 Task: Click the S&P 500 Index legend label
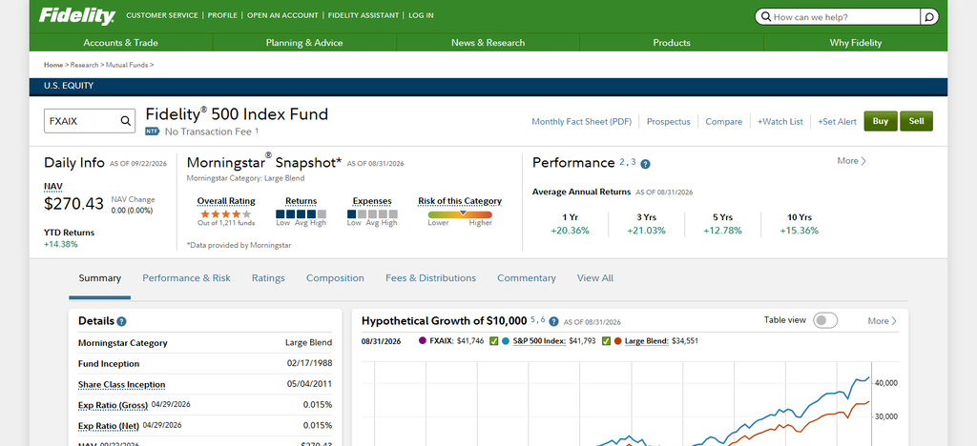[539, 341]
